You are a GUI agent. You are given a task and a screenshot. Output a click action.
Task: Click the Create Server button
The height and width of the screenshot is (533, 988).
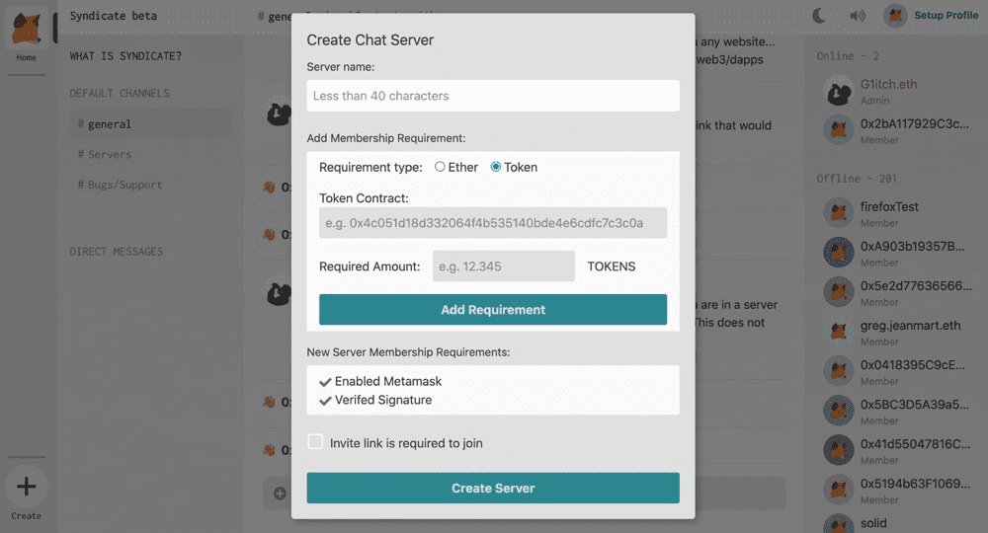pyautogui.click(x=493, y=488)
